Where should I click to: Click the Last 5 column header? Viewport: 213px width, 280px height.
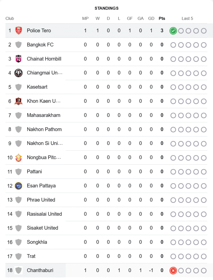(187, 18)
